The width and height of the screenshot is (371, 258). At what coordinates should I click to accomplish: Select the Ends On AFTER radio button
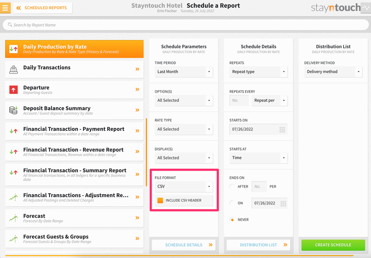[232, 186]
